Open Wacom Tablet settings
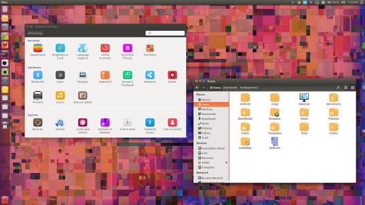Screen dimensions: 365x205 [82, 97]
